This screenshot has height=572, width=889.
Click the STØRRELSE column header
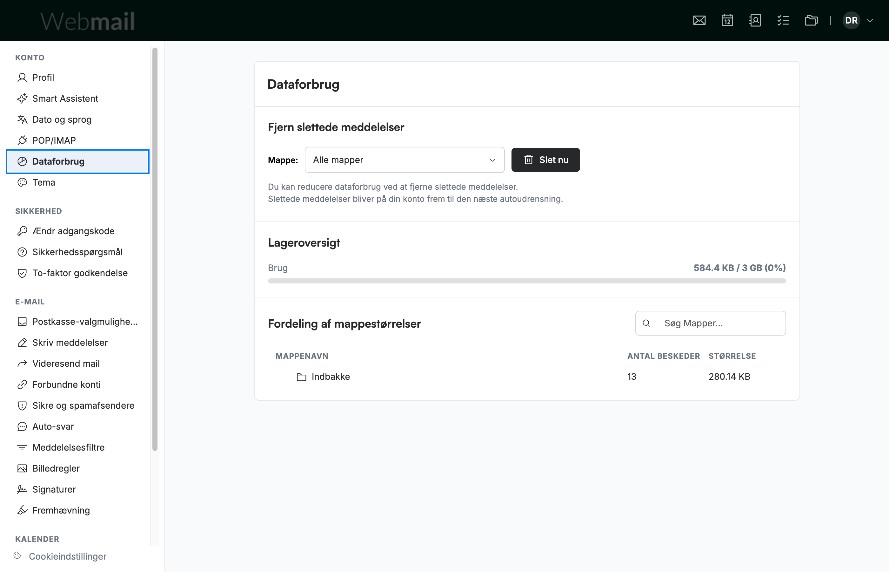tap(732, 356)
